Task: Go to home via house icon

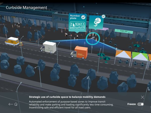Action: pyautogui.click(x=16, y=104)
